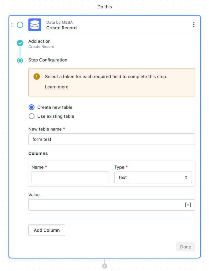The image size is (209, 271).
Task: Click the Add Column button
Action: pyautogui.click(x=47, y=230)
